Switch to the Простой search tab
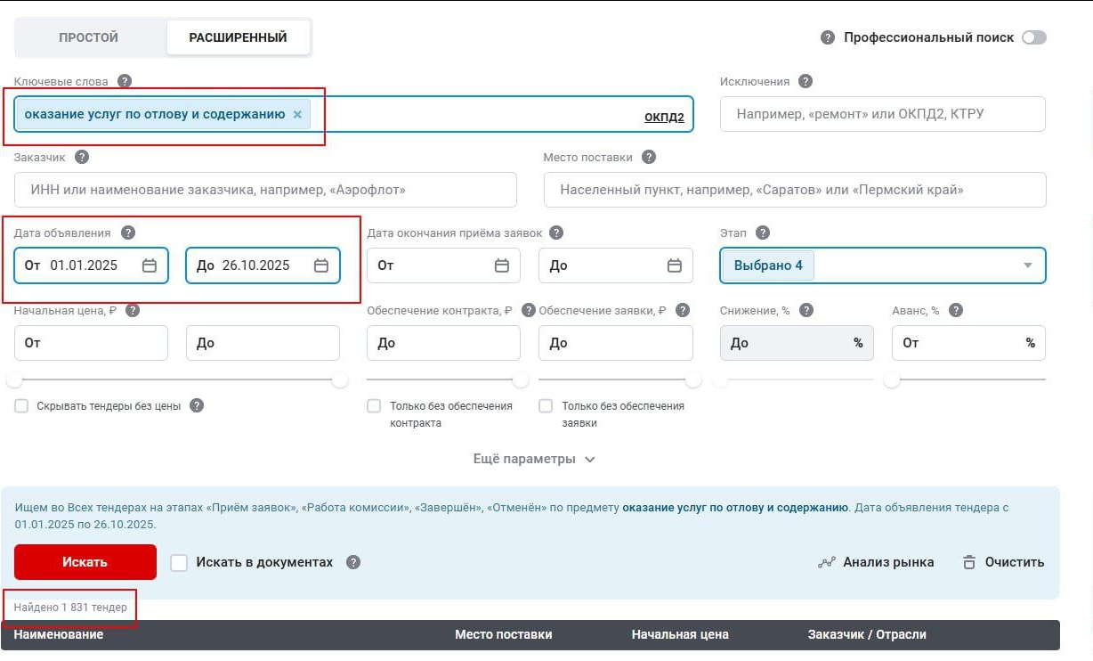Screen dimensions: 1093x661 coord(89,37)
